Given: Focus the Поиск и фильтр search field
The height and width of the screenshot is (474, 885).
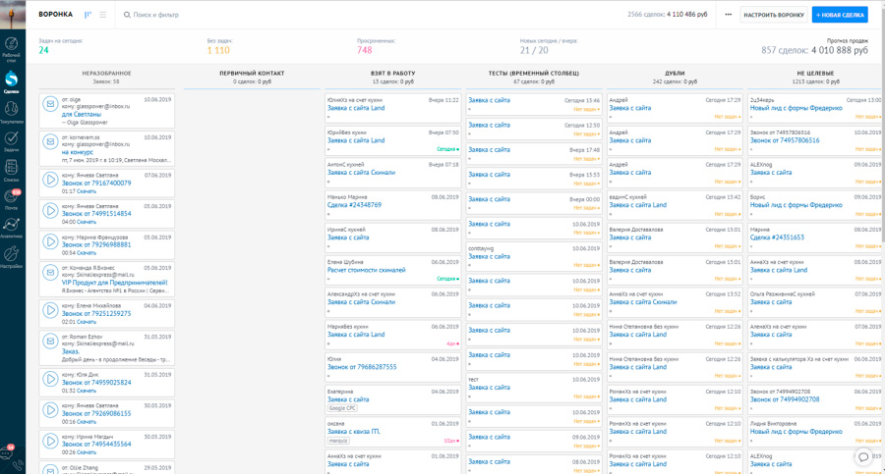Looking at the screenshot, I should (x=155, y=15).
